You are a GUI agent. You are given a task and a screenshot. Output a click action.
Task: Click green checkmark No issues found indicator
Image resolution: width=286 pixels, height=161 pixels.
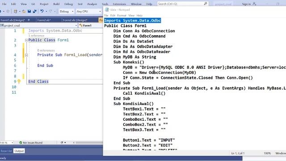coord(21,143)
